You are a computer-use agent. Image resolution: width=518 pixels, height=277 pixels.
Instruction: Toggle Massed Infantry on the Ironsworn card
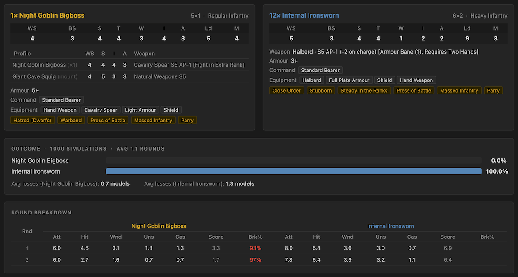[459, 90]
